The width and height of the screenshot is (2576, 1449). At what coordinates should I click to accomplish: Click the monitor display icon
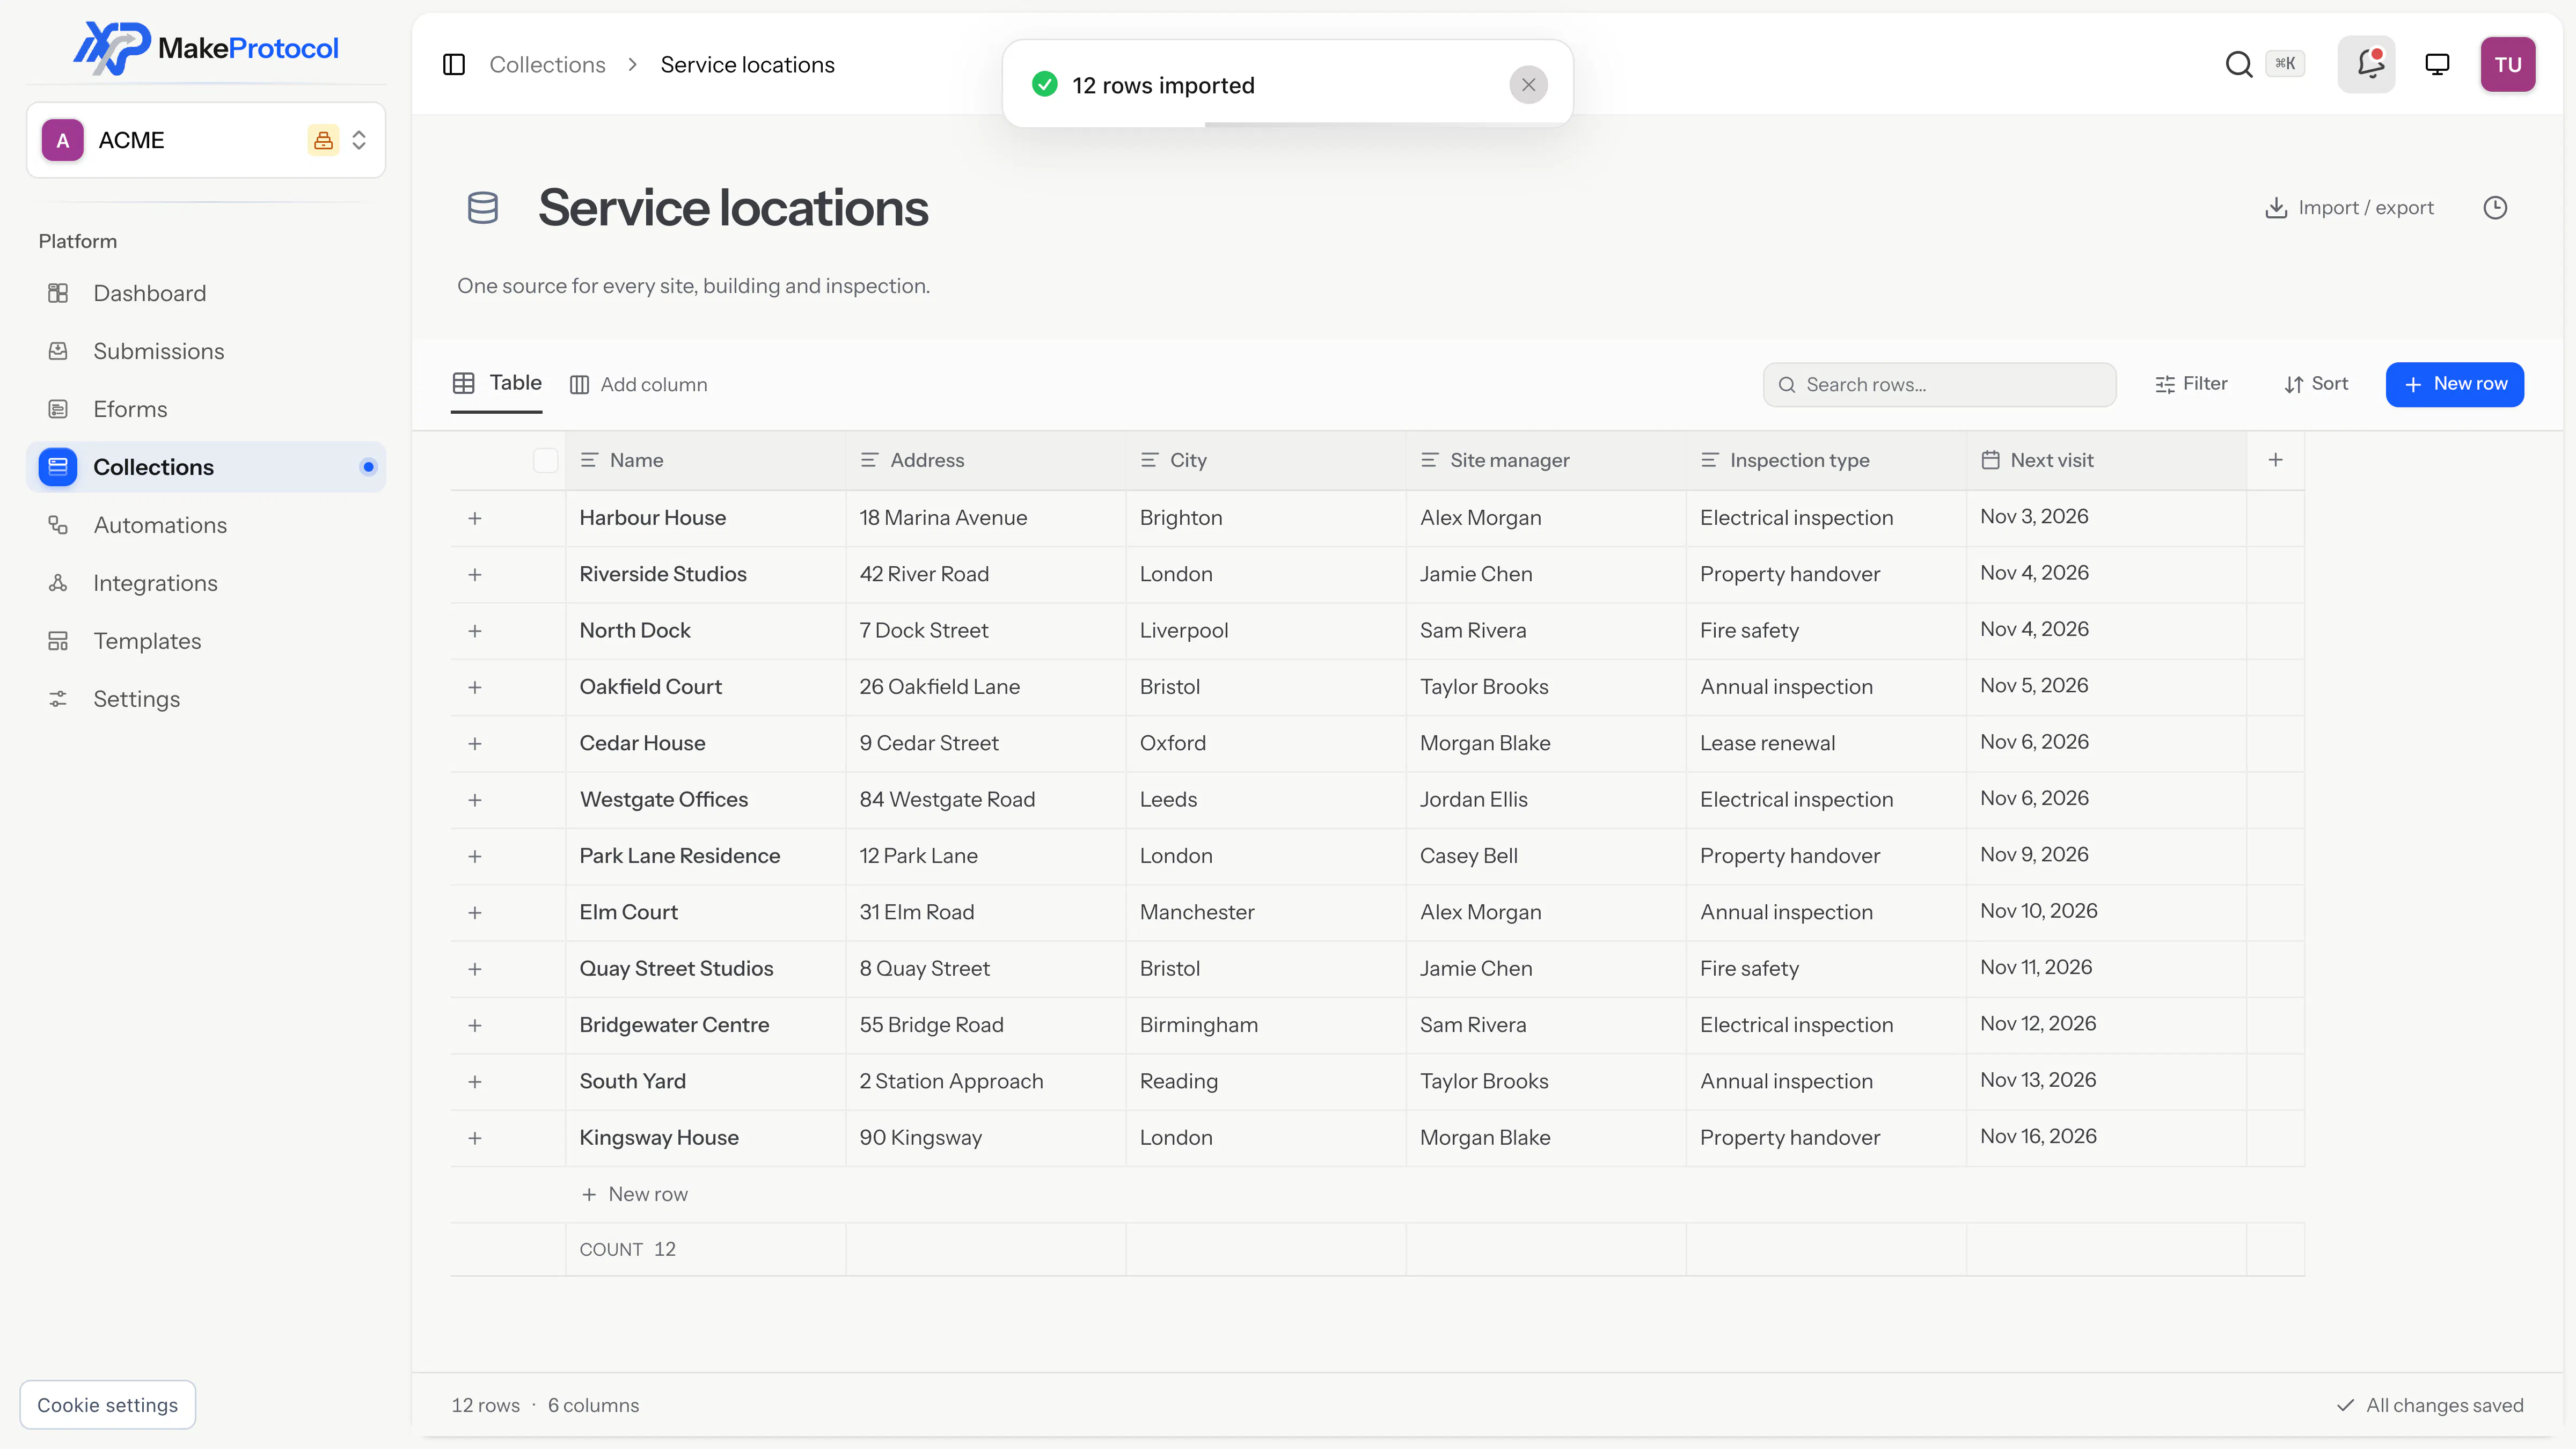pyautogui.click(x=2437, y=65)
